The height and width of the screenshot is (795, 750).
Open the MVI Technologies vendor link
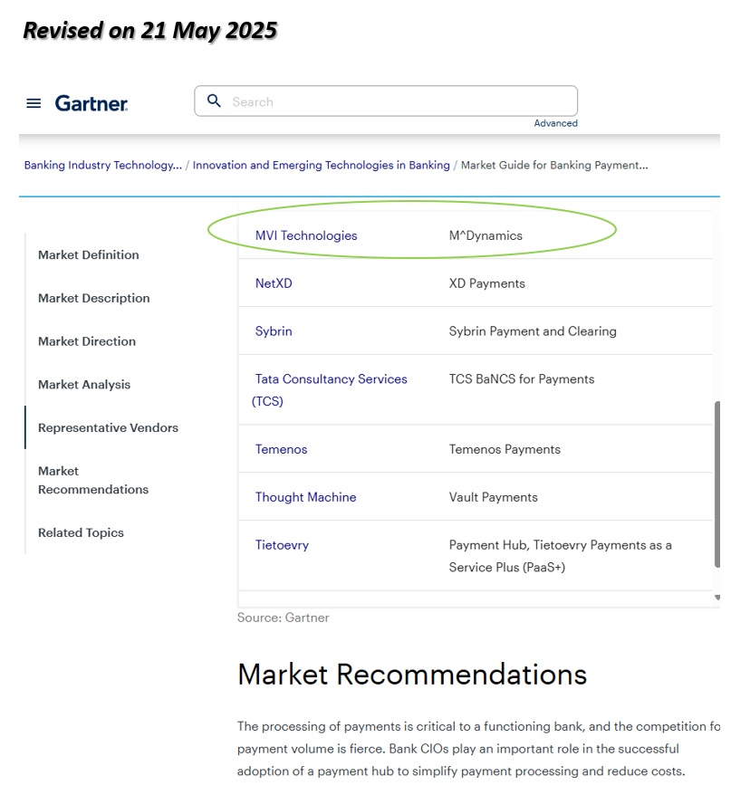[306, 235]
